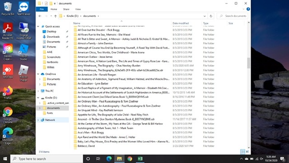Open recent locations dropdown arrow
This screenshot has height=163, width=289.
51,16
